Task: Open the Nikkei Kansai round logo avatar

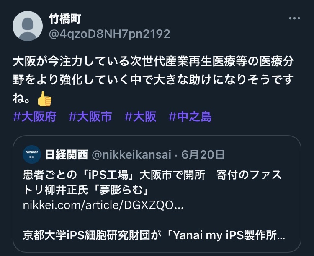Action: pos(32,154)
